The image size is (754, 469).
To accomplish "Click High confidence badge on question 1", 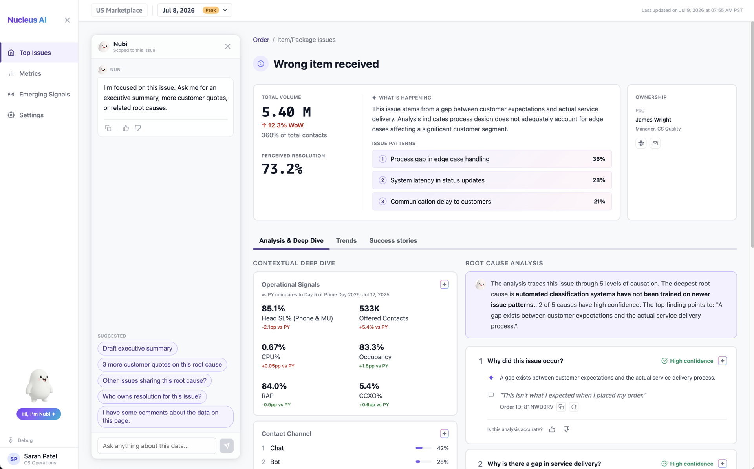I will click(687, 361).
